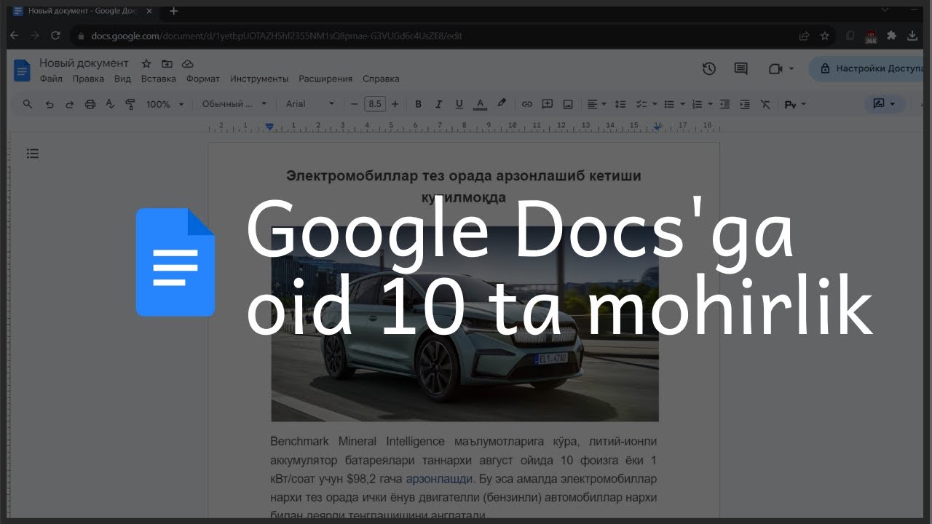This screenshot has width=932, height=524.
Task: Run the spelling and grammar check icon
Action: [x=110, y=104]
